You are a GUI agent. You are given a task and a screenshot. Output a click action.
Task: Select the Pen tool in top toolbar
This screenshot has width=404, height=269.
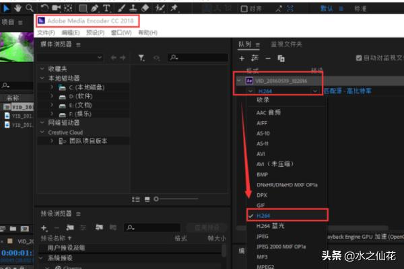coord(95,9)
